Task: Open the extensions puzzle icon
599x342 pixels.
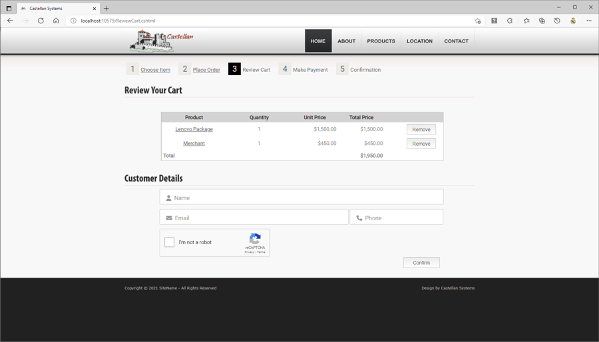Action: (510, 21)
